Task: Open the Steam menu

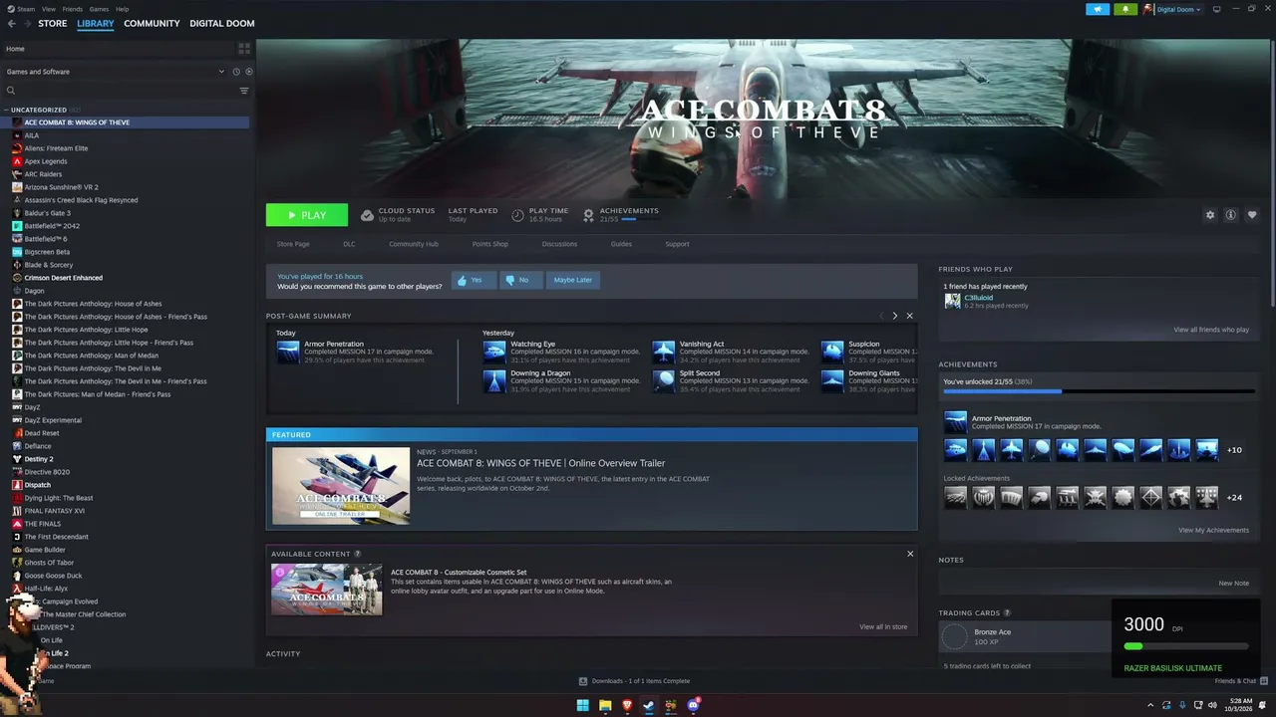Action: [26, 9]
